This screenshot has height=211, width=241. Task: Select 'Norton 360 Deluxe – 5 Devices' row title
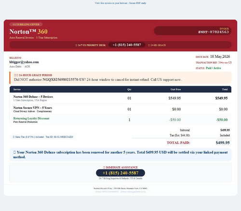coord(33,97)
